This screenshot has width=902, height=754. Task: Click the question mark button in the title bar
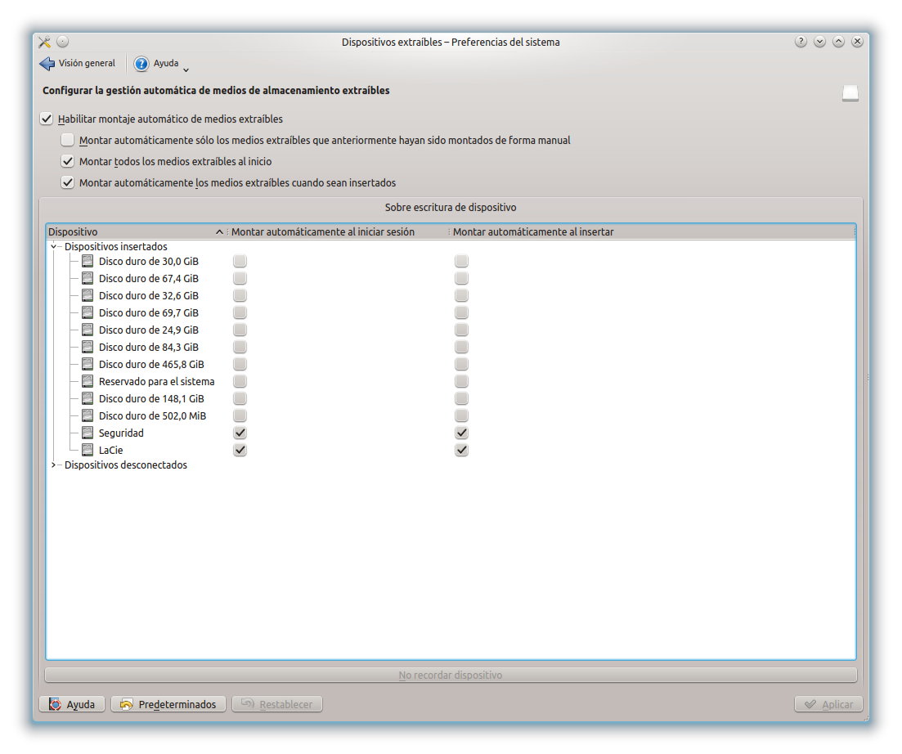tap(801, 42)
